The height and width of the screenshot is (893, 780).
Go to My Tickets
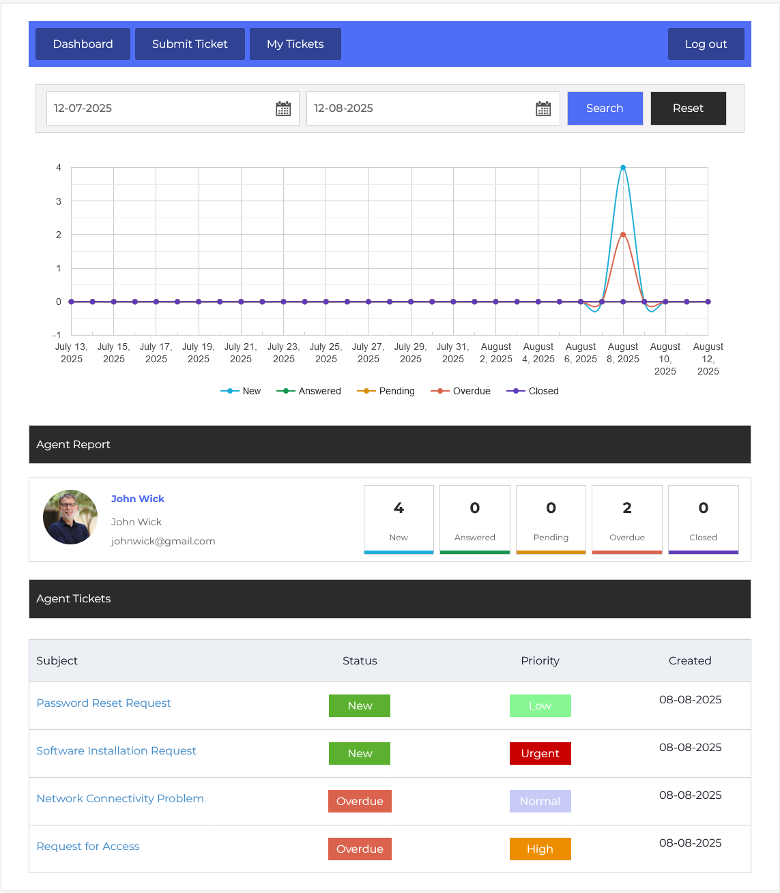[295, 44]
